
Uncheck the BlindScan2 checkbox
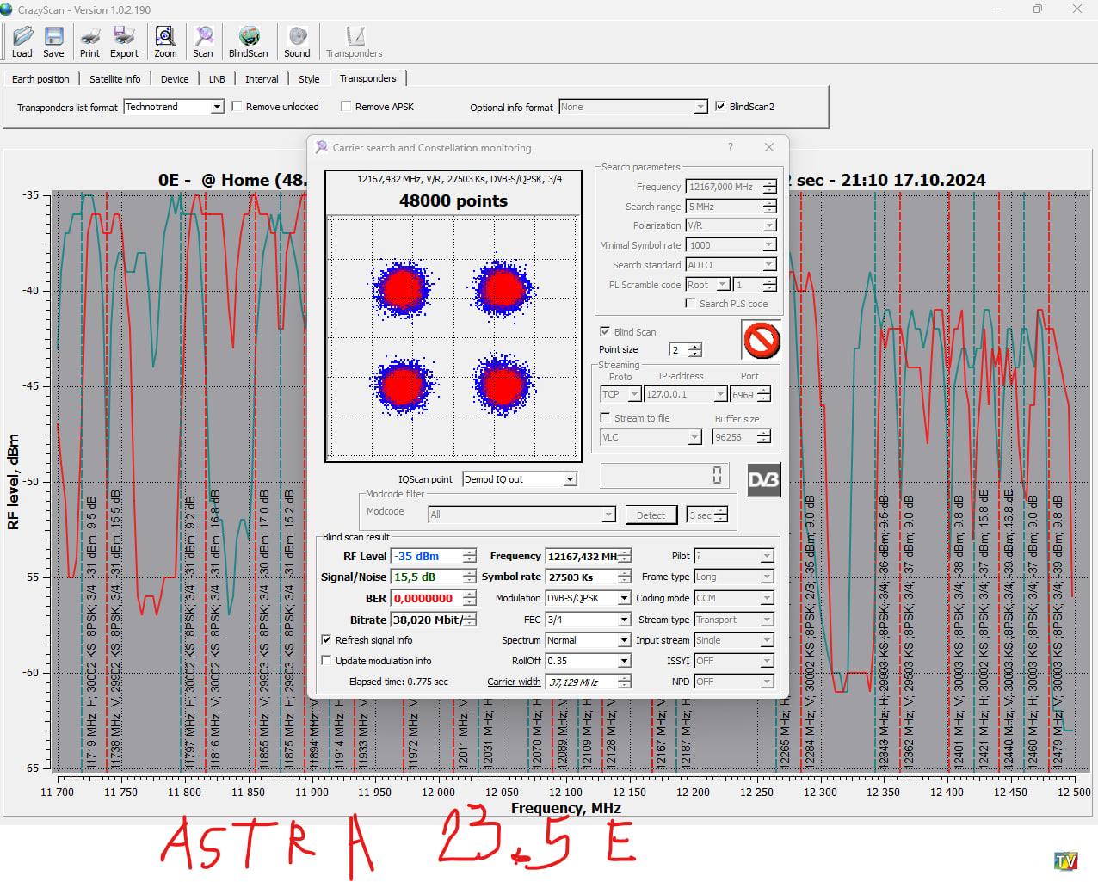720,107
